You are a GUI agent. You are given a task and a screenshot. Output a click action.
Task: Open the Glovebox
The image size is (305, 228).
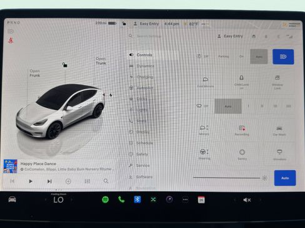(x=279, y=154)
